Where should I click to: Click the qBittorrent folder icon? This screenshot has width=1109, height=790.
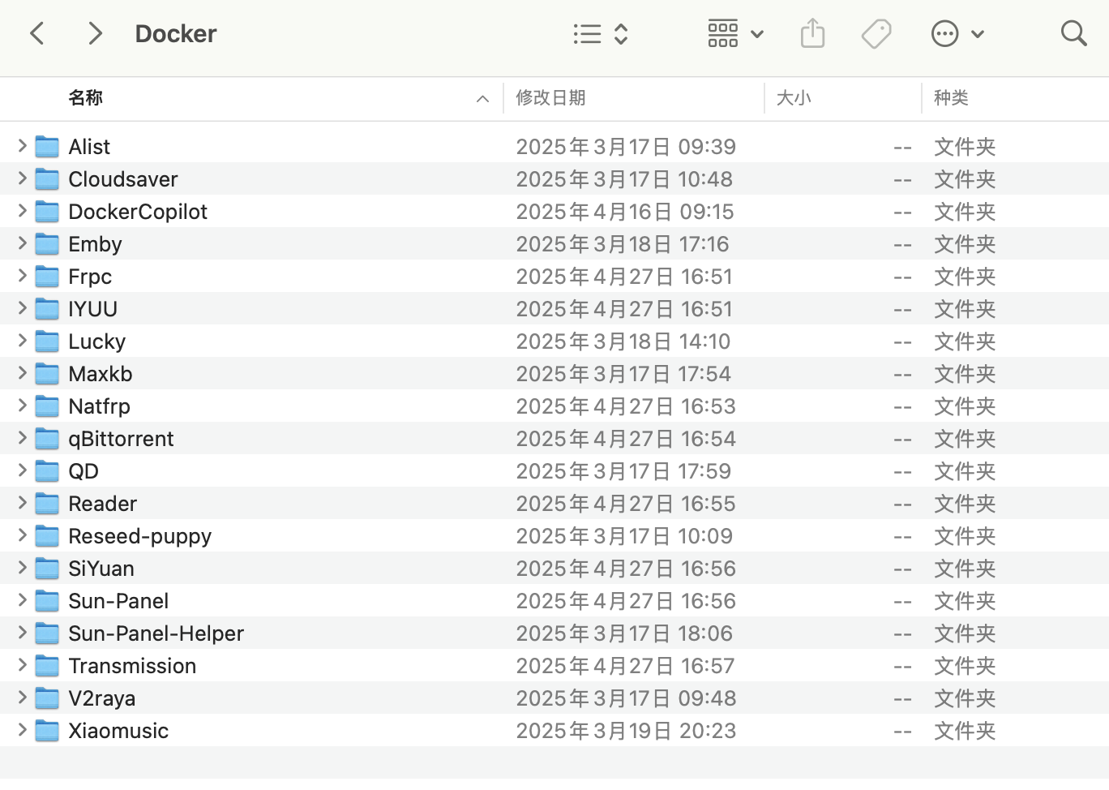tap(48, 439)
